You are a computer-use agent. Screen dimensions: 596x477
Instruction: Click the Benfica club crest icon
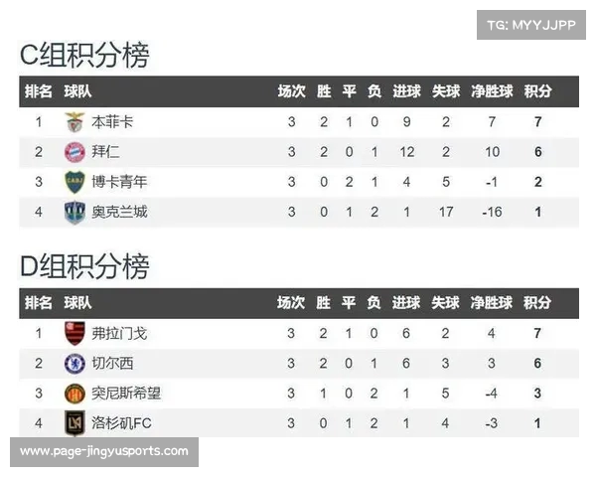[x=74, y=122]
